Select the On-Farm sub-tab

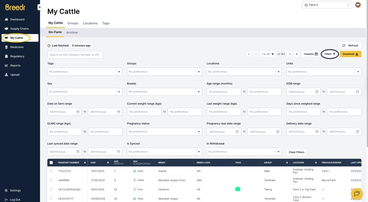click(x=55, y=32)
